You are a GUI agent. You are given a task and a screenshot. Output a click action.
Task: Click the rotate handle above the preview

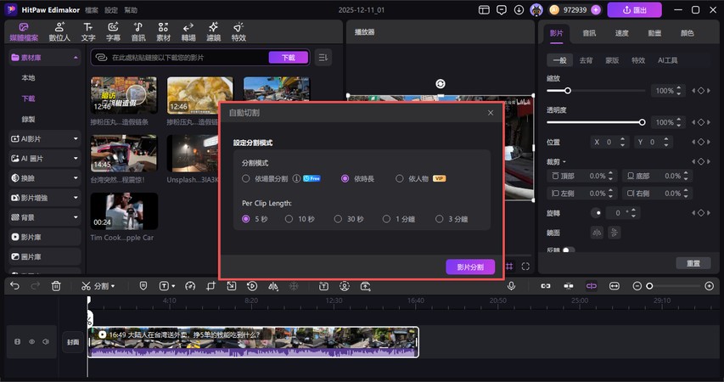pos(440,83)
